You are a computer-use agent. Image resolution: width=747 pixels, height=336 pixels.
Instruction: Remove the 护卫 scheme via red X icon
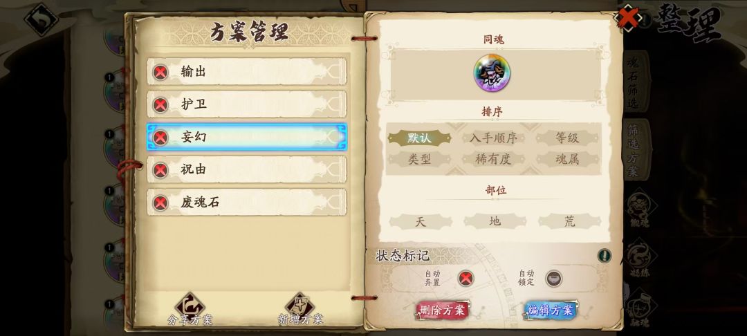[x=160, y=104]
